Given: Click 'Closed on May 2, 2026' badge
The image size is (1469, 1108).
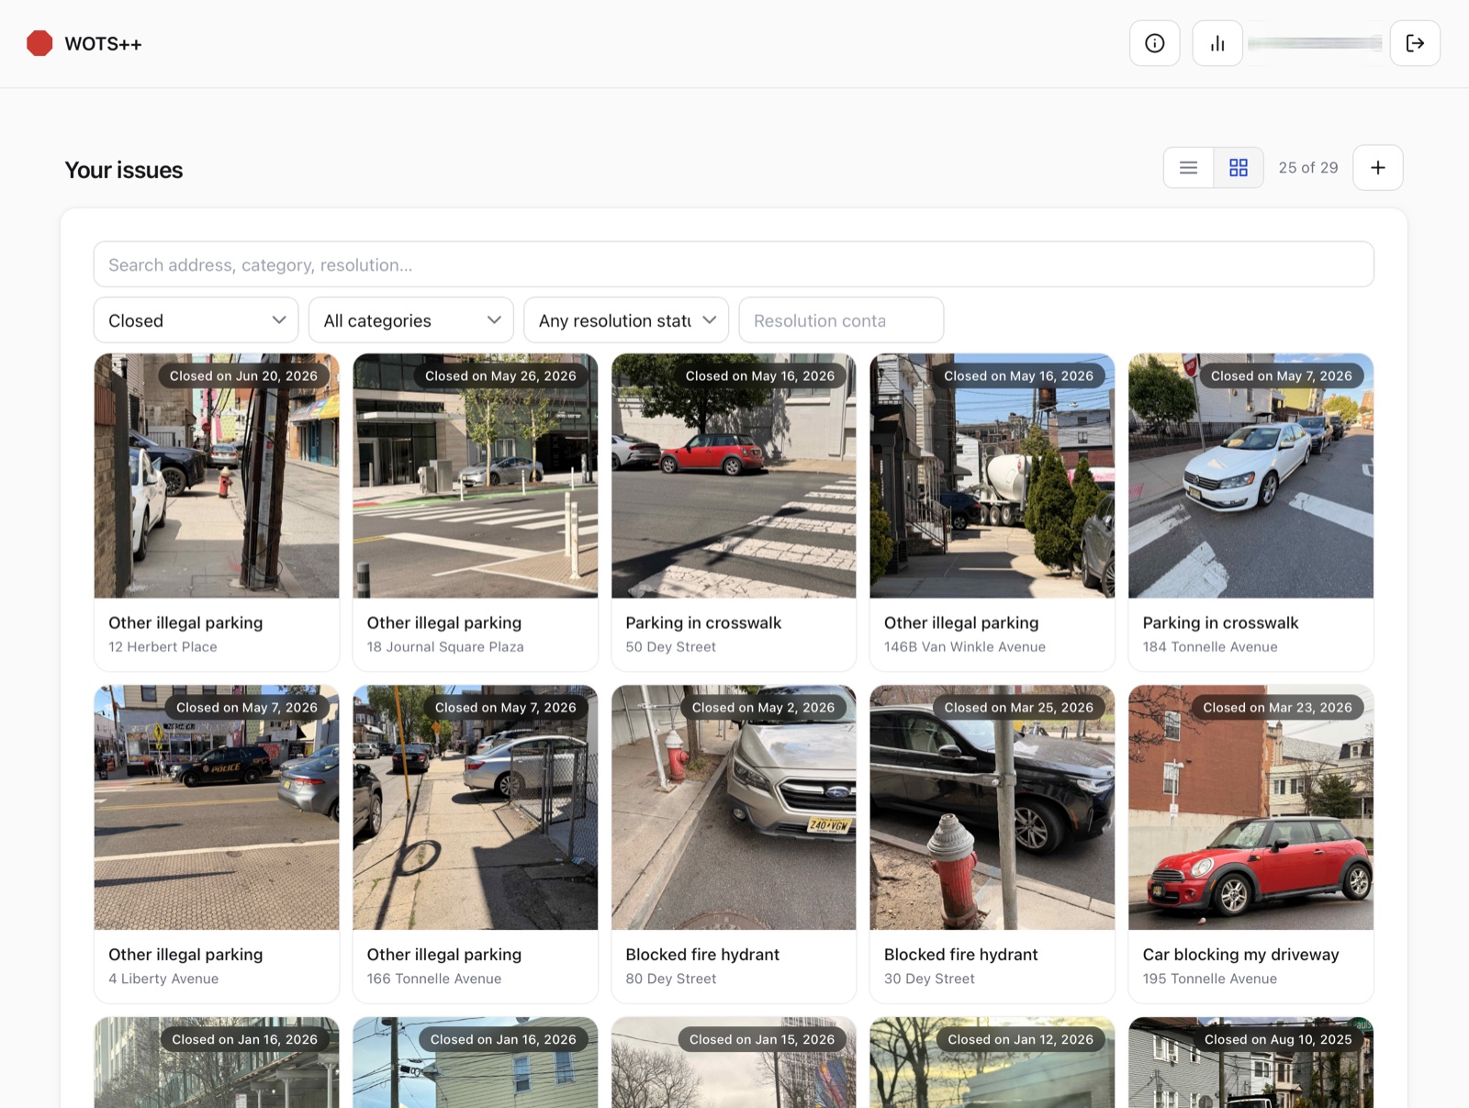Looking at the screenshot, I should coord(763,707).
